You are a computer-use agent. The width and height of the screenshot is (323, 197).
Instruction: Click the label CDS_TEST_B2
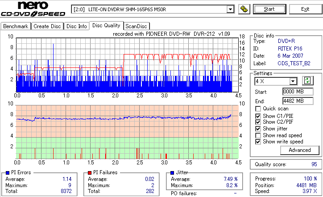294,63
